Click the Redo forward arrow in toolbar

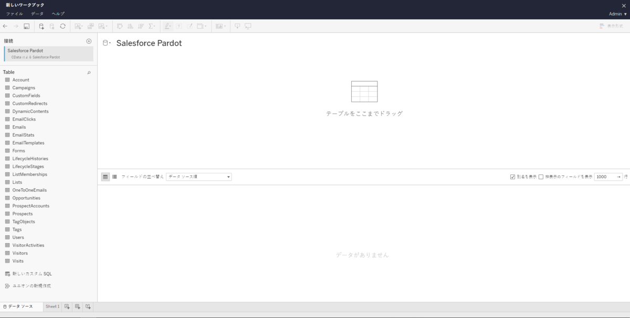[16, 26]
